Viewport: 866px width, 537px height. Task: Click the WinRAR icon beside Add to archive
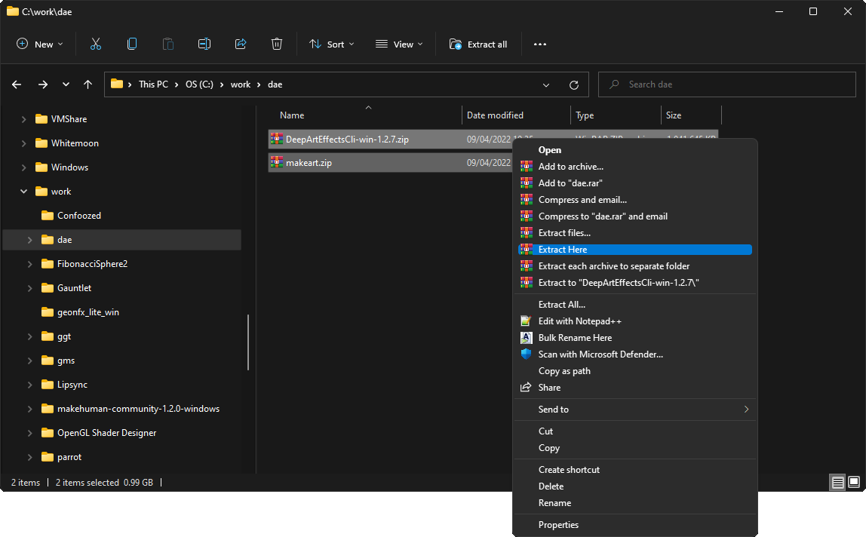click(x=527, y=166)
